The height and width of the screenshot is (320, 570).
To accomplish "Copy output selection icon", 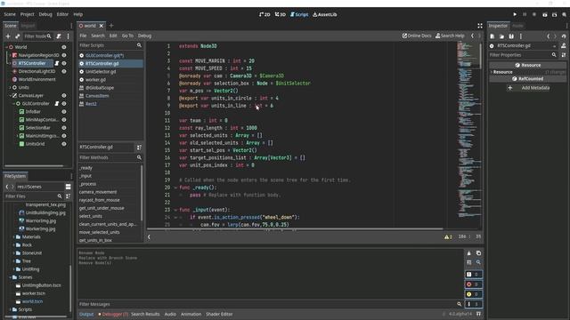I will click(478, 253).
